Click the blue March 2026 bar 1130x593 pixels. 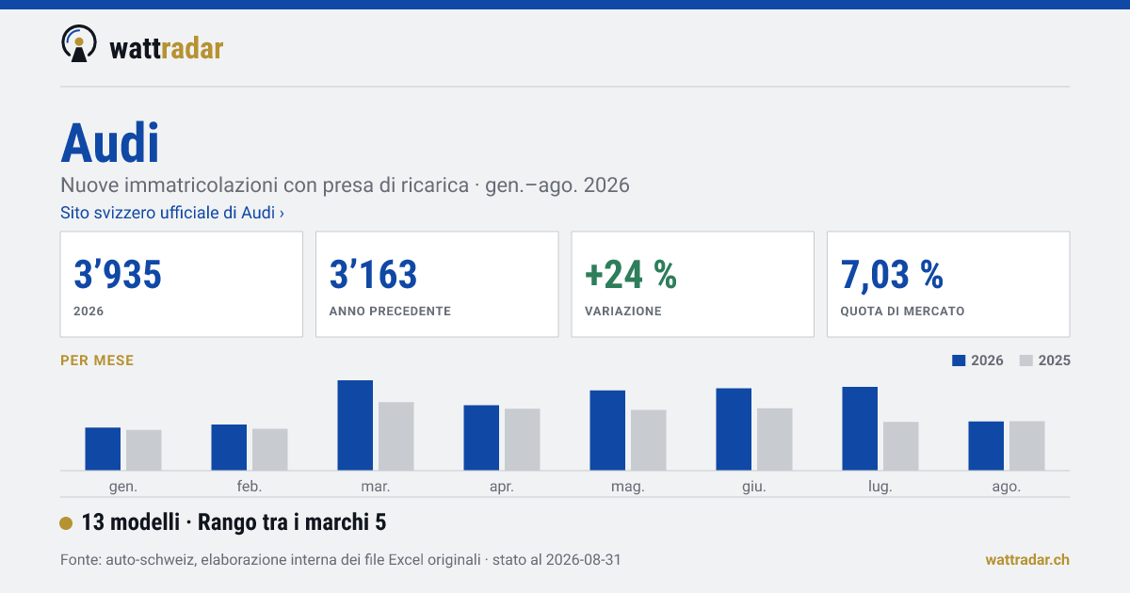coord(355,425)
